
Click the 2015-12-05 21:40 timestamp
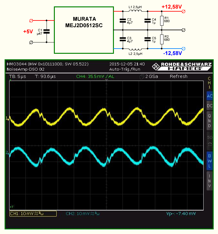pos(127,64)
